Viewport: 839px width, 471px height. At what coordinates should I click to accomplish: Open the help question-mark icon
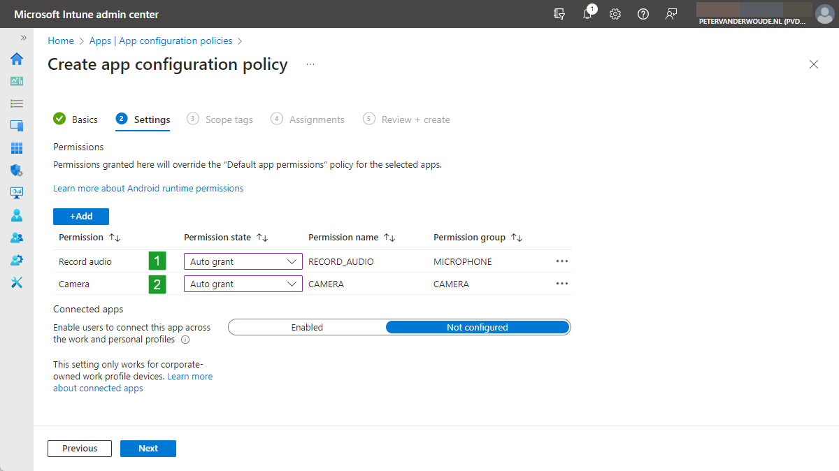coord(643,14)
